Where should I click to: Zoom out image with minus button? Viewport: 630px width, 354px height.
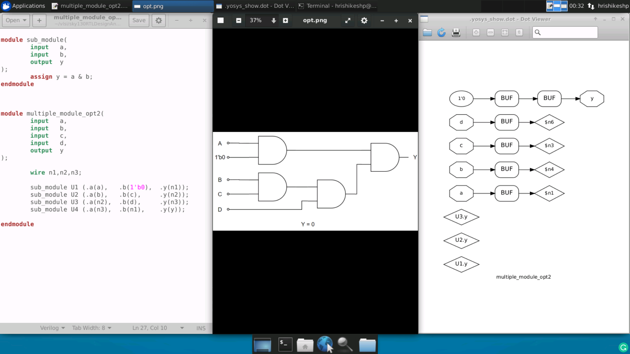[x=239, y=20]
